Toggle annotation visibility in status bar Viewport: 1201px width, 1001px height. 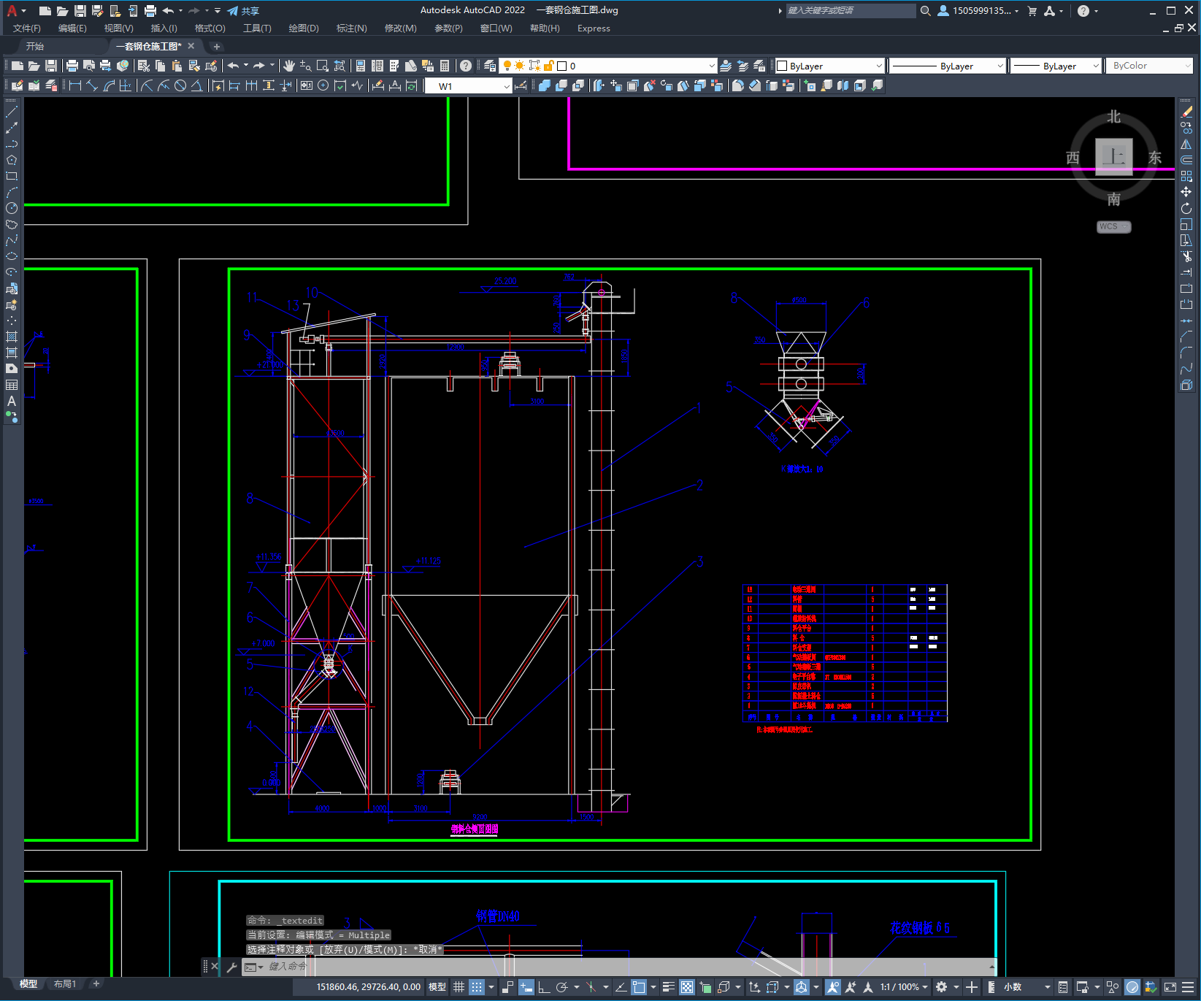pyautogui.click(x=833, y=987)
